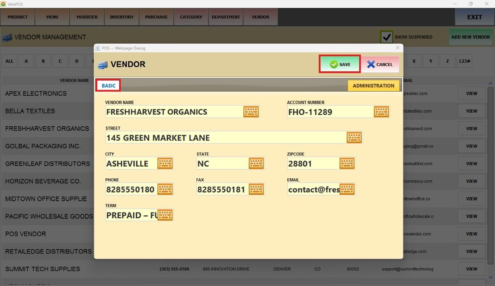Open keyboard for Account Number field
Viewport: 495px width, 286px height.
pos(382,112)
